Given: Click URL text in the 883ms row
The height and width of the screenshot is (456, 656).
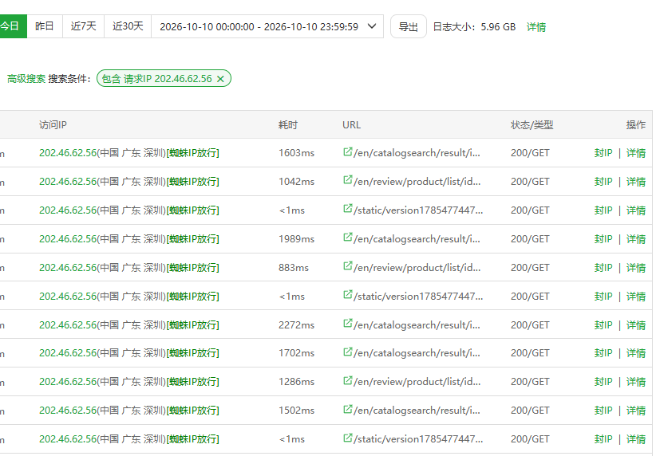Looking at the screenshot, I should tap(417, 268).
